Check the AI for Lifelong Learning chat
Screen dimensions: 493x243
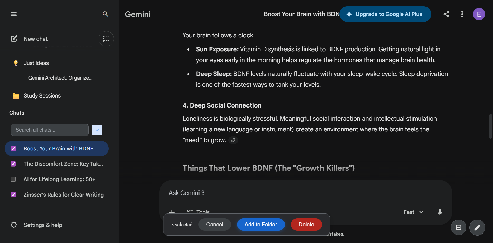(x=13, y=179)
